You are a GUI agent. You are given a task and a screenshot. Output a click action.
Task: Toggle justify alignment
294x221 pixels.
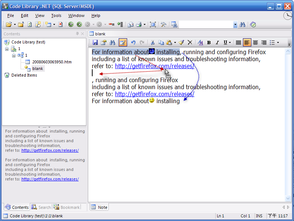click(238, 43)
